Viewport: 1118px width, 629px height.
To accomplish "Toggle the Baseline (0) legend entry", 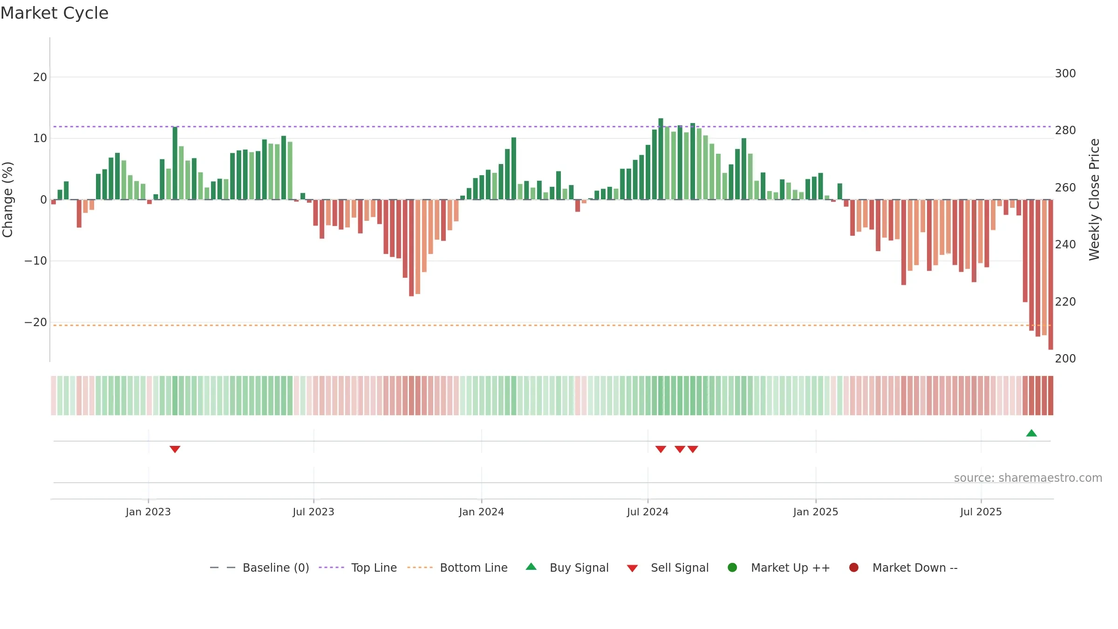I will pos(259,567).
